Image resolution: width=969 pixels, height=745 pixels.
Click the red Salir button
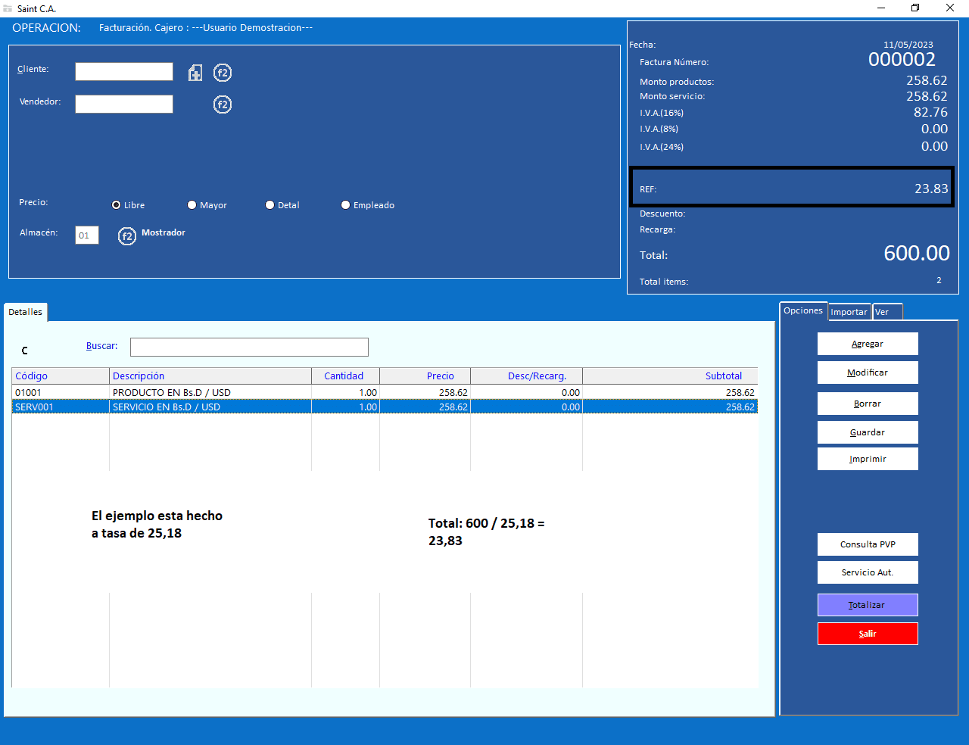coord(868,634)
